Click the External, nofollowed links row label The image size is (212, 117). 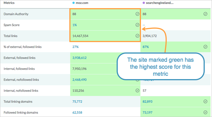point(21,80)
